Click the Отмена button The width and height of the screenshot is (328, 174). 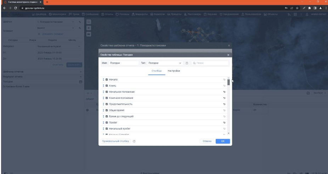207,141
